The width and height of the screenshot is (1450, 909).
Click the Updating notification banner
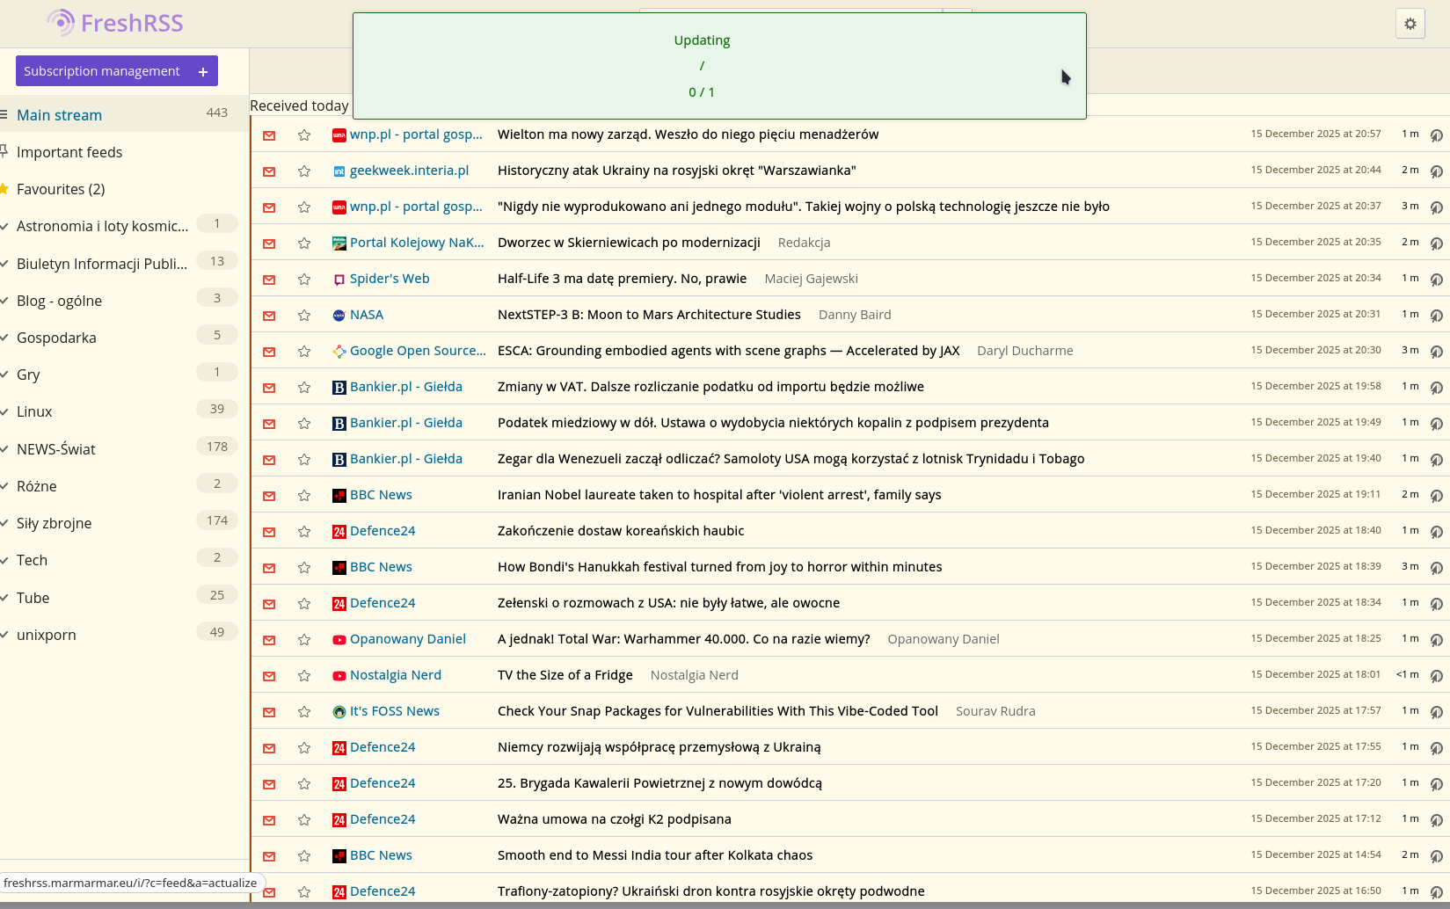tap(719, 66)
